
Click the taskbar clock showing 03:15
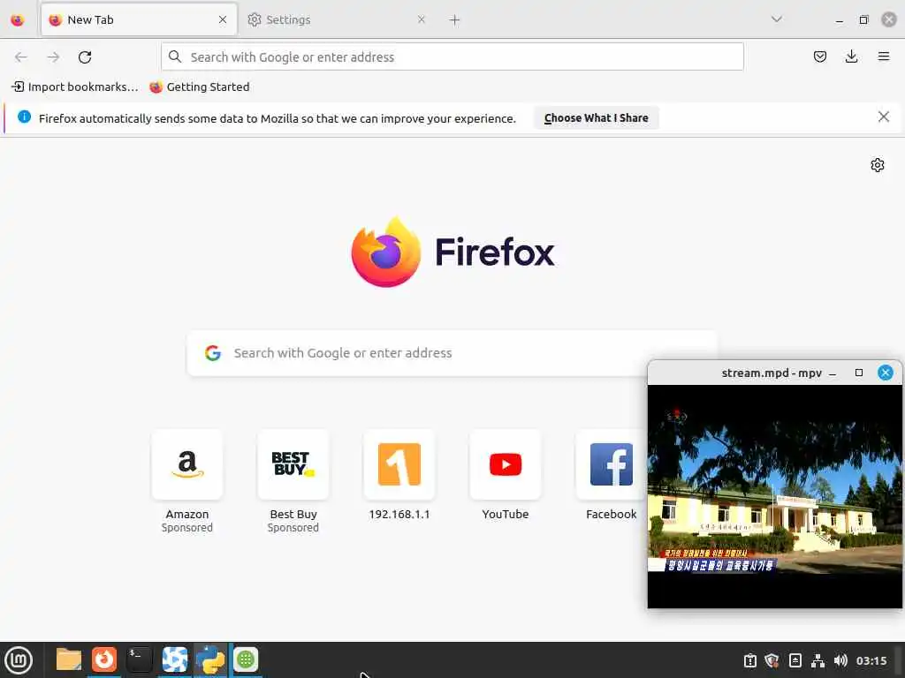pos(871,660)
